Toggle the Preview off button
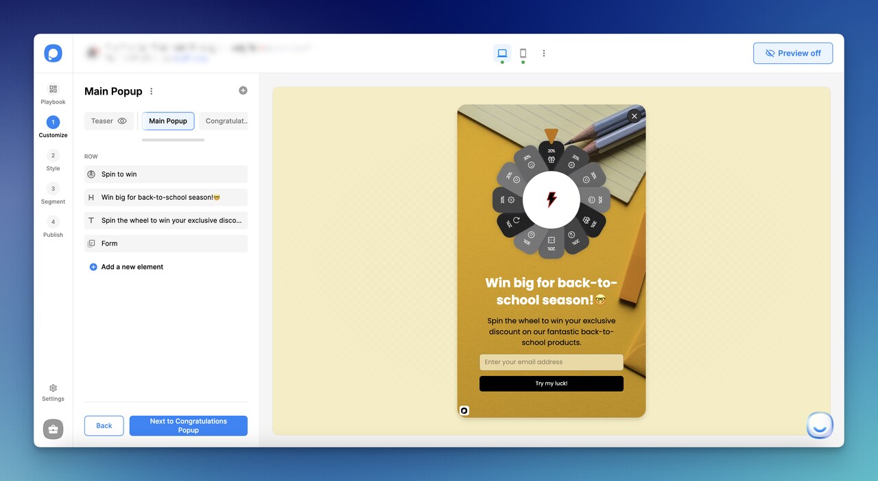The width and height of the screenshot is (878, 481). pos(793,53)
